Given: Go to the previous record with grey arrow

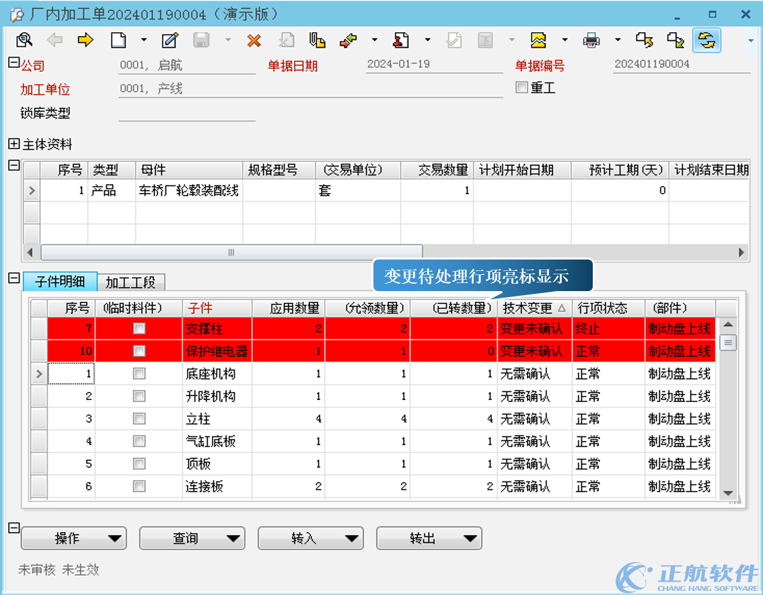Looking at the screenshot, I should pos(54,40).
